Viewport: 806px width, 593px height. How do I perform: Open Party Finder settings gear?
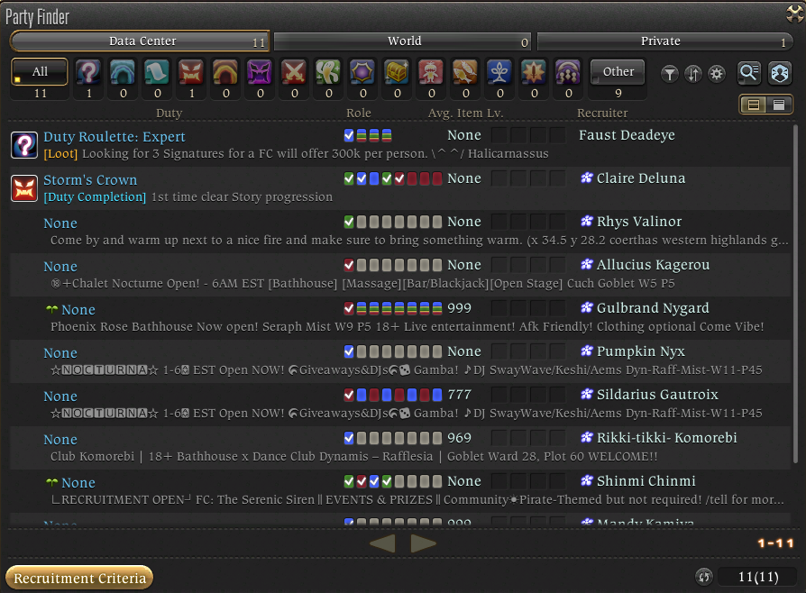717,75
